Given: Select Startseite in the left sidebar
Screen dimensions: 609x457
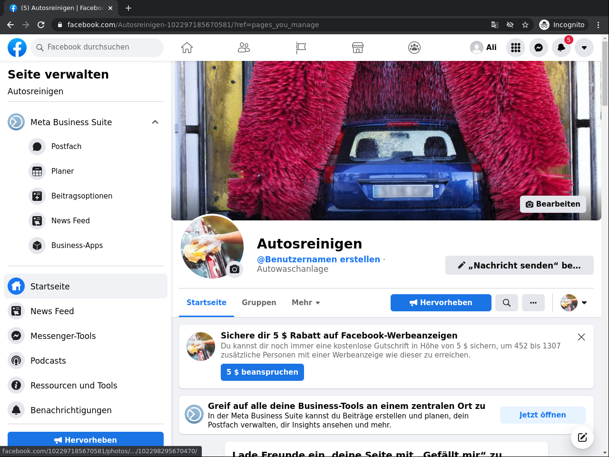Looking at the screenshot, I should pyautogui.click(x=86, y=286).
